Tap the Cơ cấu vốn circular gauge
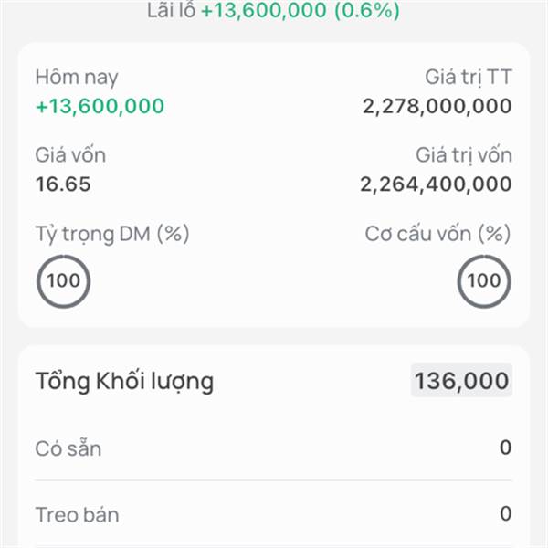Screen dimensions: 548x548 pyautogui.click(x=484, y=280)
